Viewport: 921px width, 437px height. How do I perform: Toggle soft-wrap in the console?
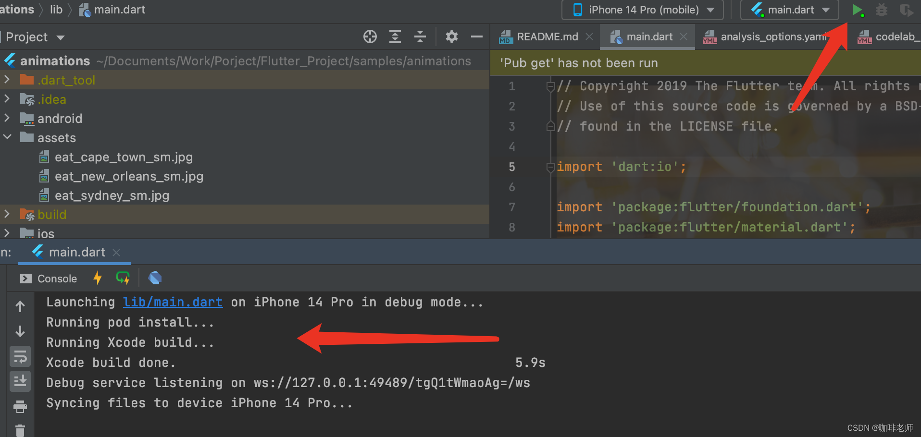click(20, 357)
